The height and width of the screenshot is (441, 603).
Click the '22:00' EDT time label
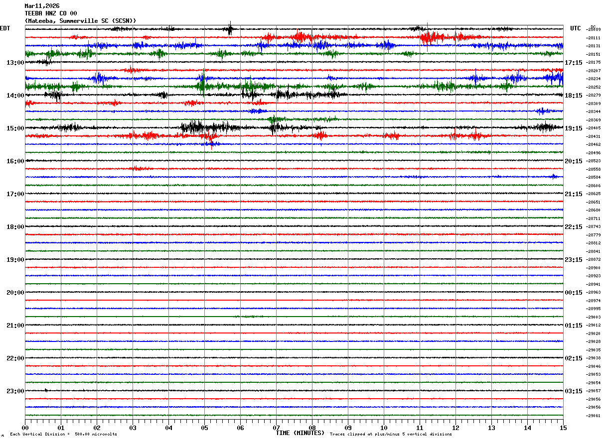coord(15,358)
